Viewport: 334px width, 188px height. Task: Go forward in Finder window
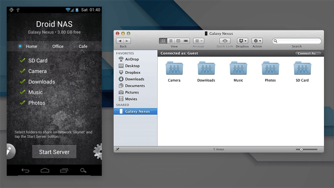coord(127,41)
